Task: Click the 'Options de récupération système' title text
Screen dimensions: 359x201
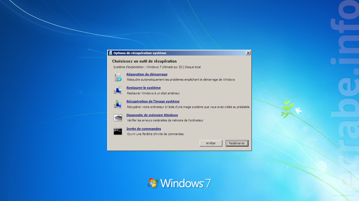Action: 140,53
